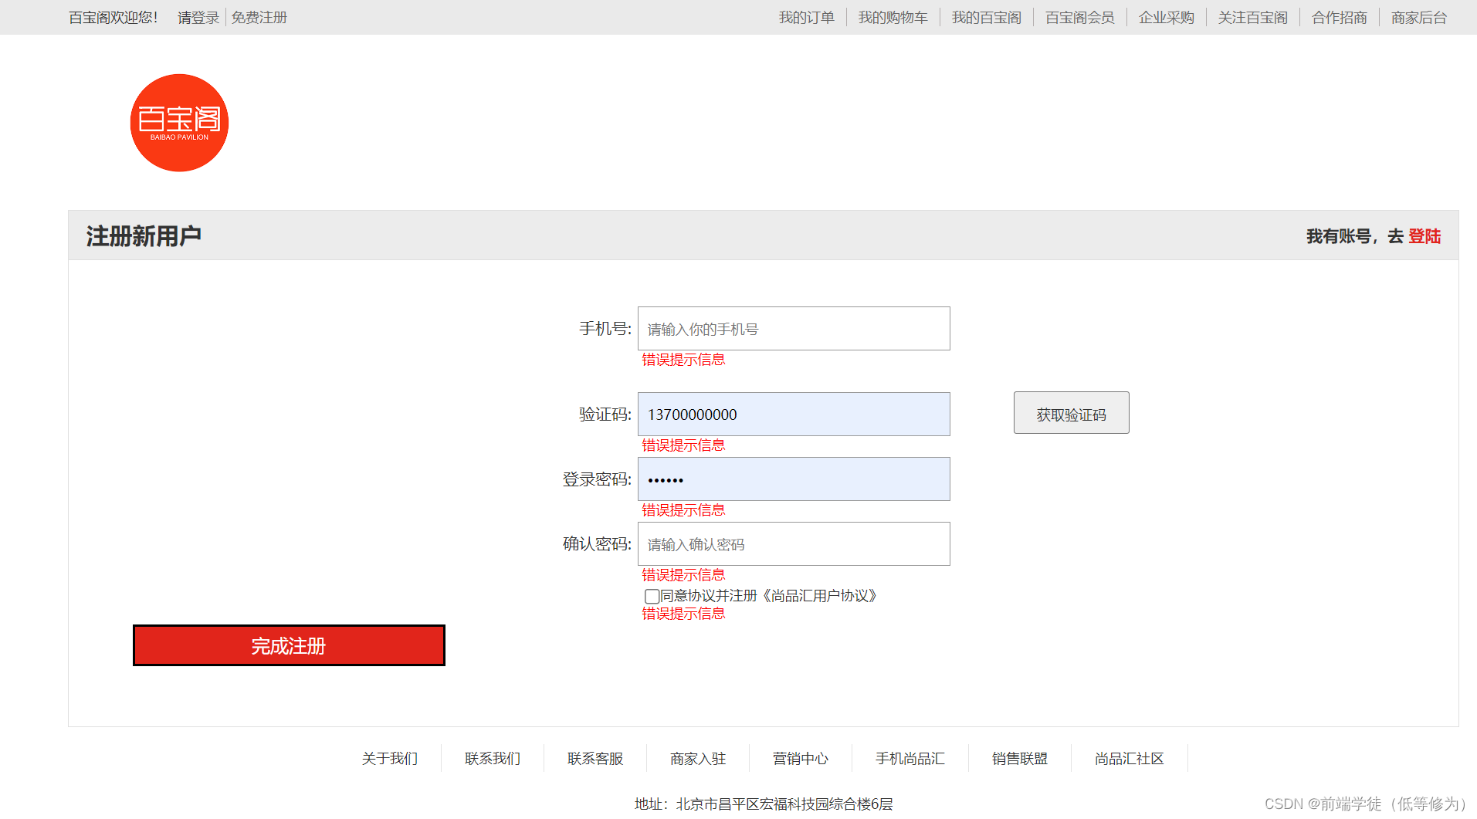Open 企业采购 link
Image resolution: width=1477 pixels, height=819 pixels.
1166,17
